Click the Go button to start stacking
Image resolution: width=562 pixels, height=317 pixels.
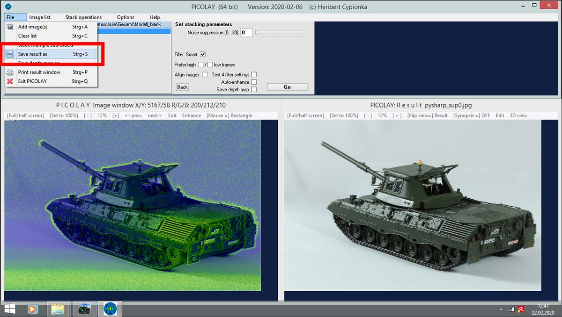[x=287, y=87]
